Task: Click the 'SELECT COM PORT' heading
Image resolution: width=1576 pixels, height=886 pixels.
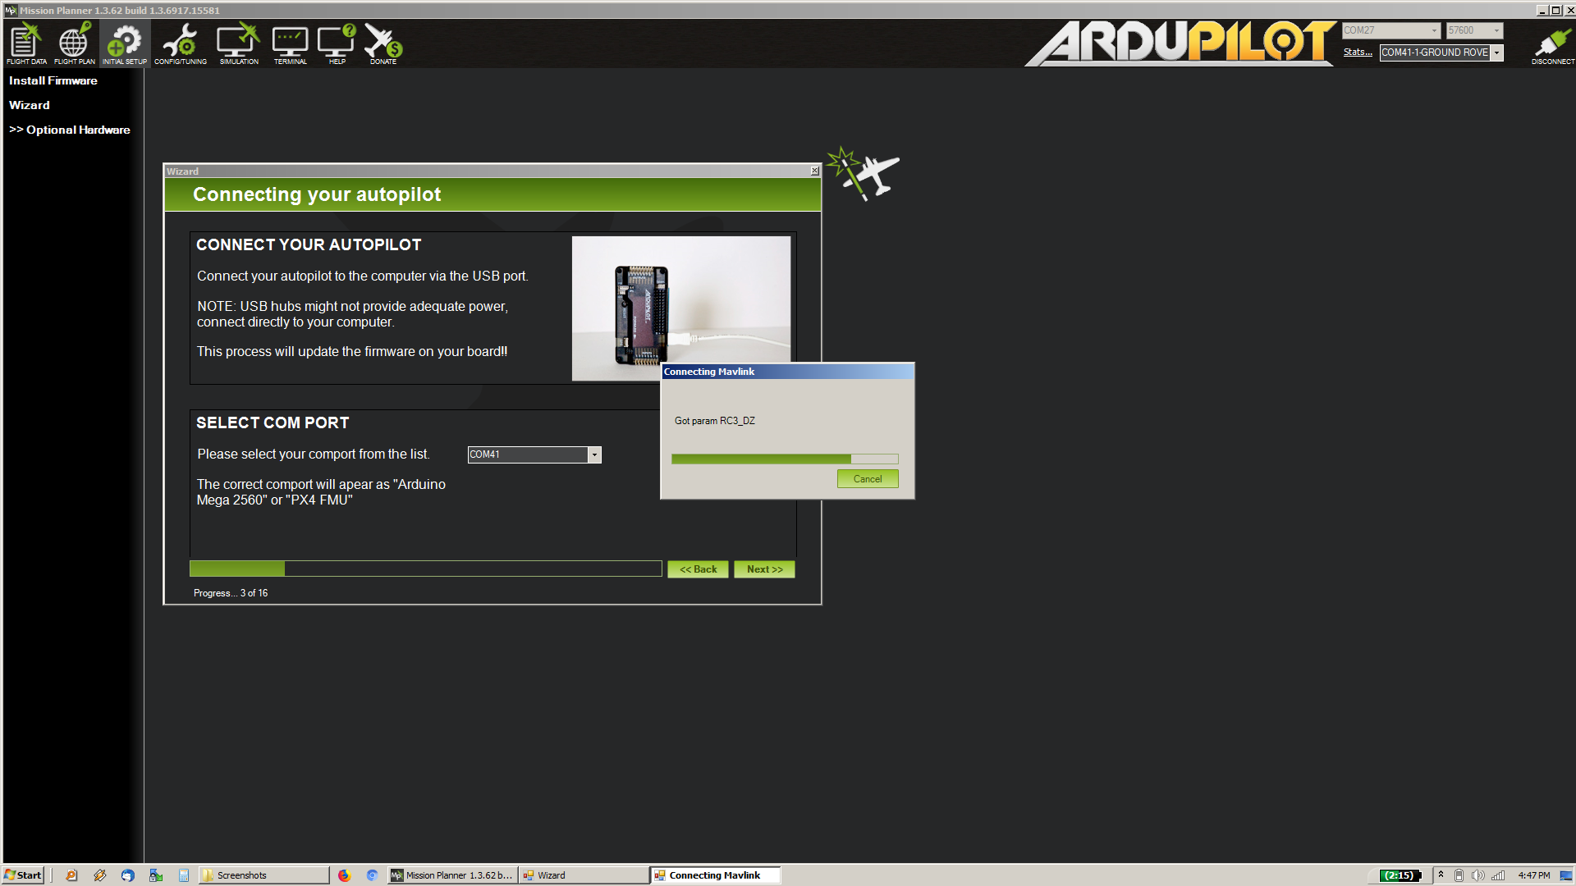Action: coord(273,422)
